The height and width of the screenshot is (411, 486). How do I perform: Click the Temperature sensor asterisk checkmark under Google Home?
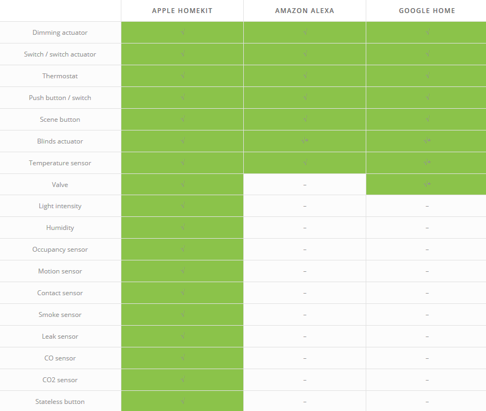point(427,163)
